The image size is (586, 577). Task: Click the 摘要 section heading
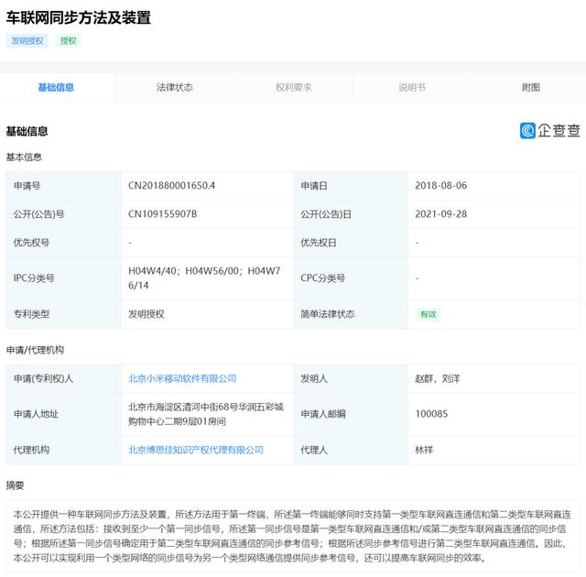pos(15,485)
